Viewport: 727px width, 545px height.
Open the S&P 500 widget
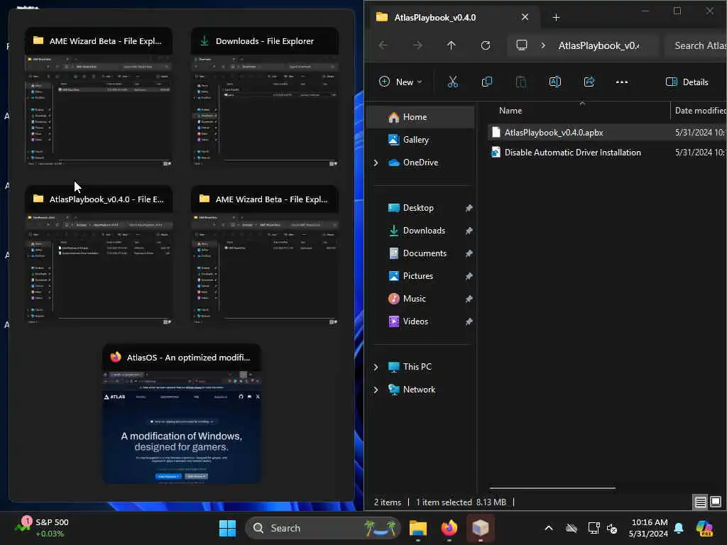click(42, 528)
